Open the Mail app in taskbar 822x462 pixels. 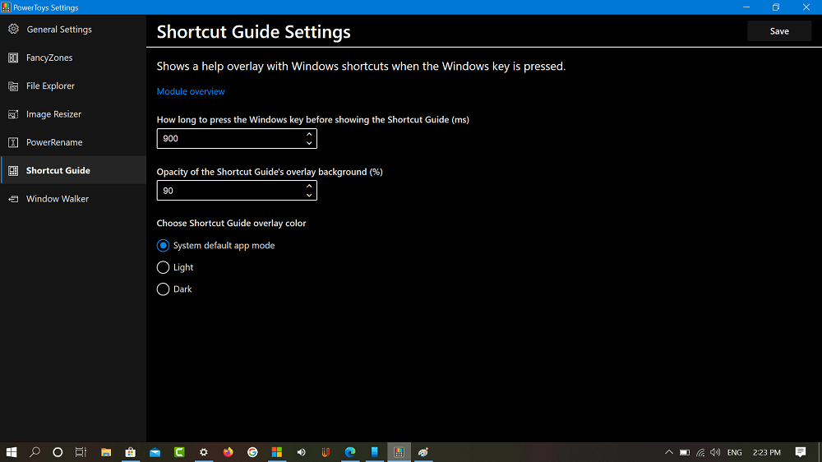(x=155, y=452)
